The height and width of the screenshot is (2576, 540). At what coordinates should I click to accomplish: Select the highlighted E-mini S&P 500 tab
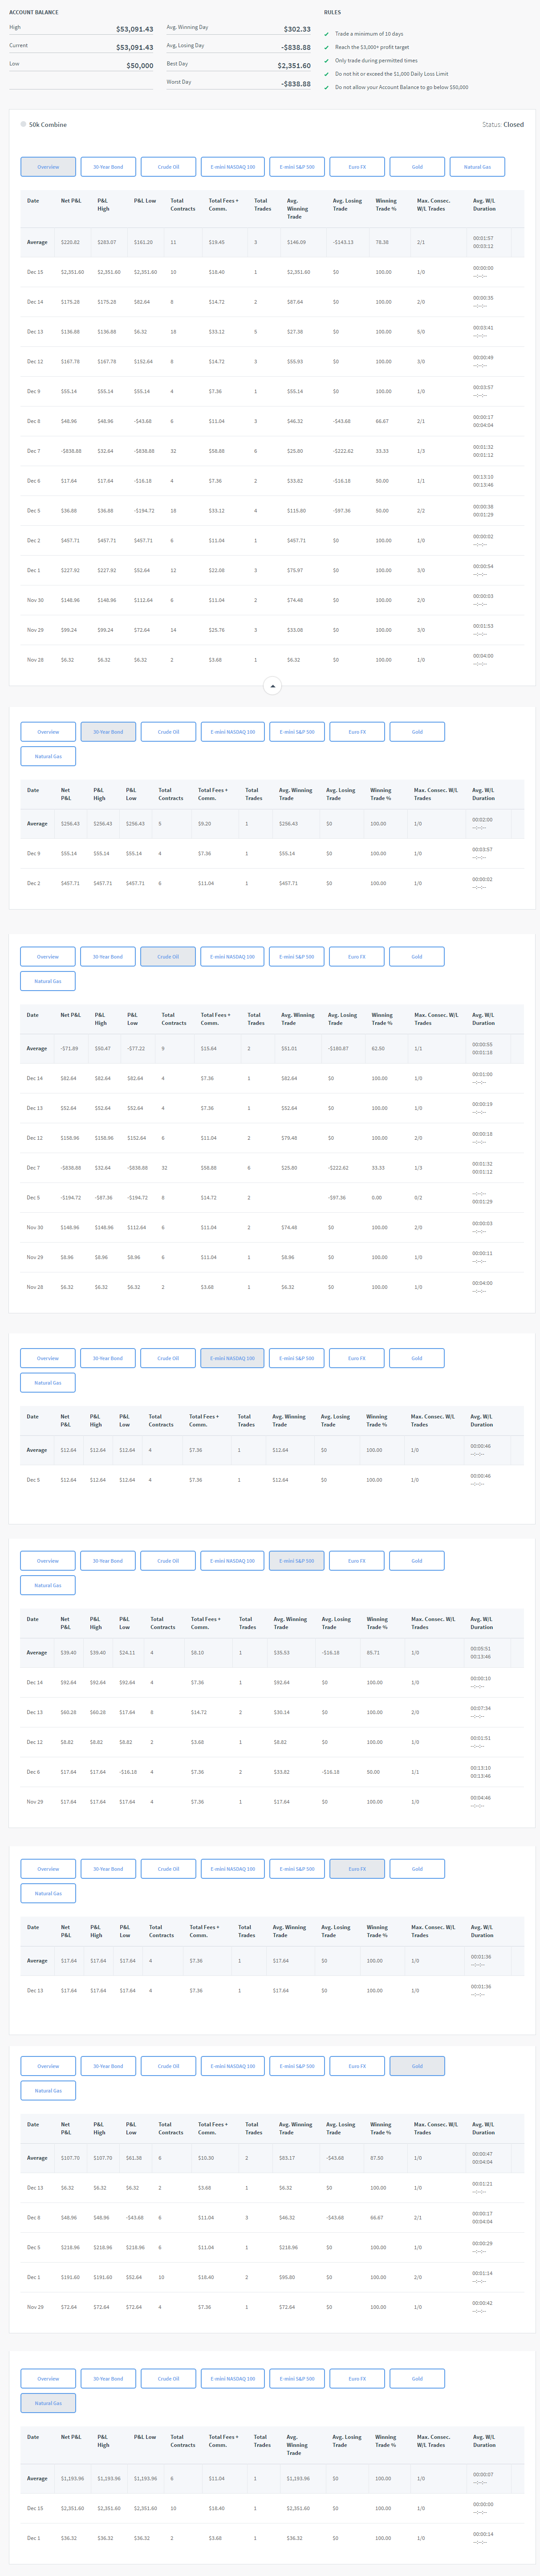point(296,1561)
